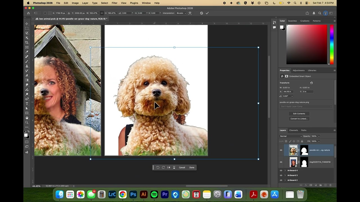The width and height of the screenshot is (360, 202).
Task: Click Convert to Linked button
Action: pos(299,119)
